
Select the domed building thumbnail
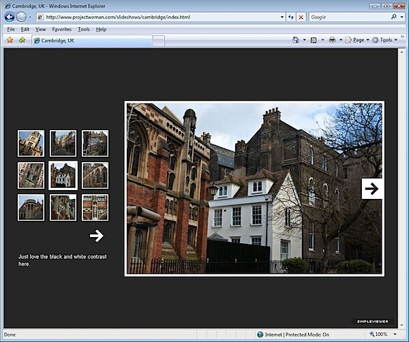click(x=31, y=208)
